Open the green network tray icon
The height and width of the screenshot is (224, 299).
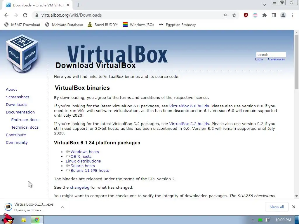click(x=260, y=220)
